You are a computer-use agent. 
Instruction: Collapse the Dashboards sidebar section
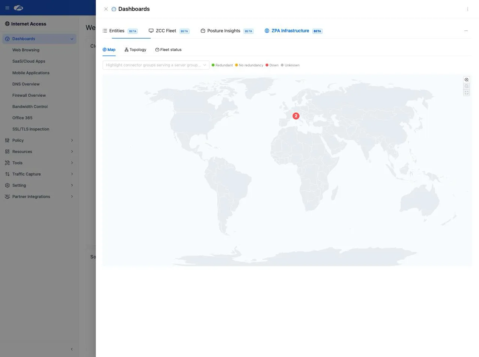[x=72, y=39]
